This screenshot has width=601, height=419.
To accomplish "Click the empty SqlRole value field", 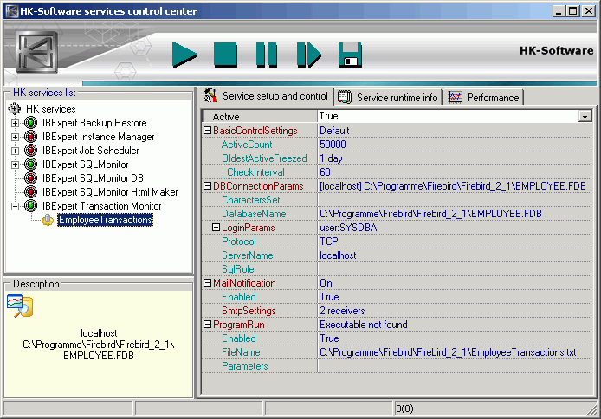I will click(455, 269).
